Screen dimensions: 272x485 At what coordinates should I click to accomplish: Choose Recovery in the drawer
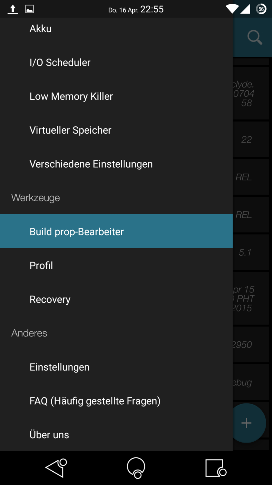point(50,299)
